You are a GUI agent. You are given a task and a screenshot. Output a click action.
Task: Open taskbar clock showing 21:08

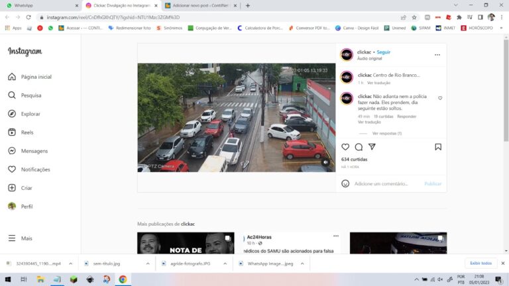479,279
